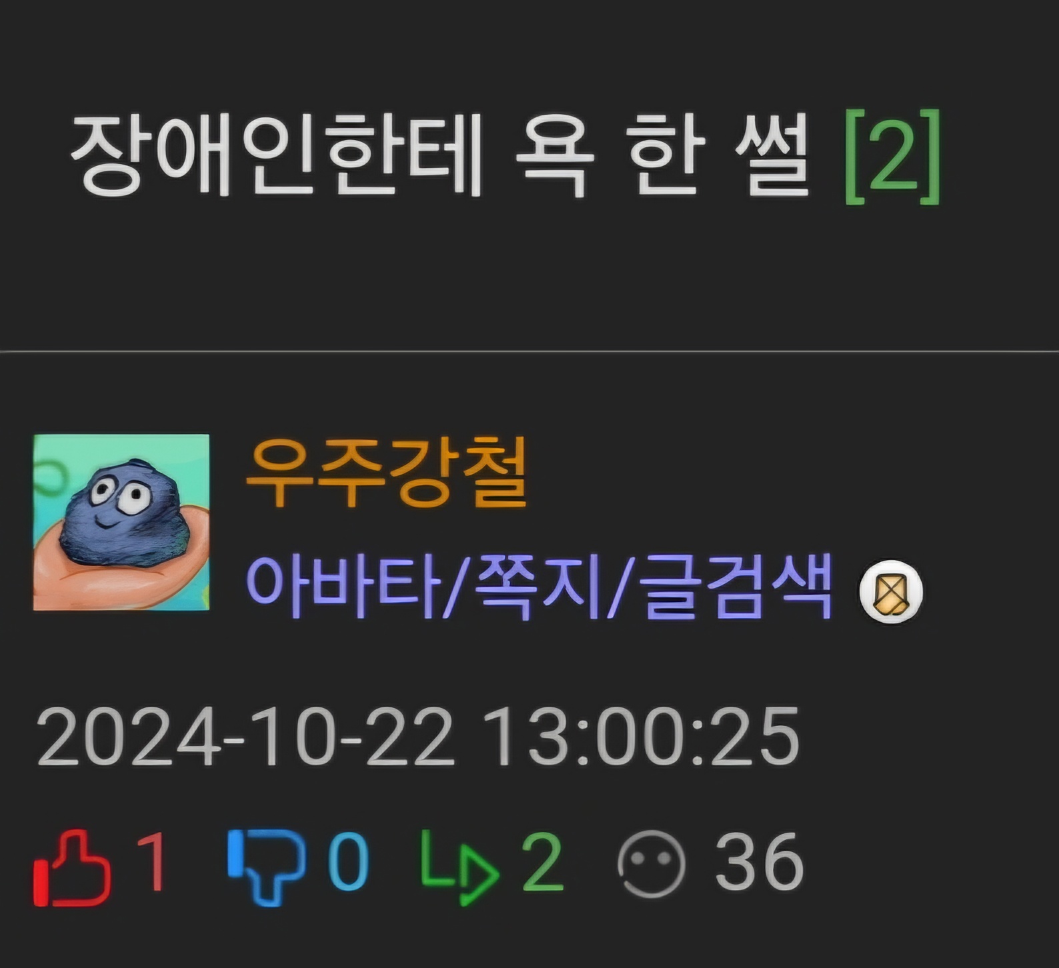This screenshot has width=1059, height=968.
Task: Open the green [2] comment count
Action: point(893,157)
